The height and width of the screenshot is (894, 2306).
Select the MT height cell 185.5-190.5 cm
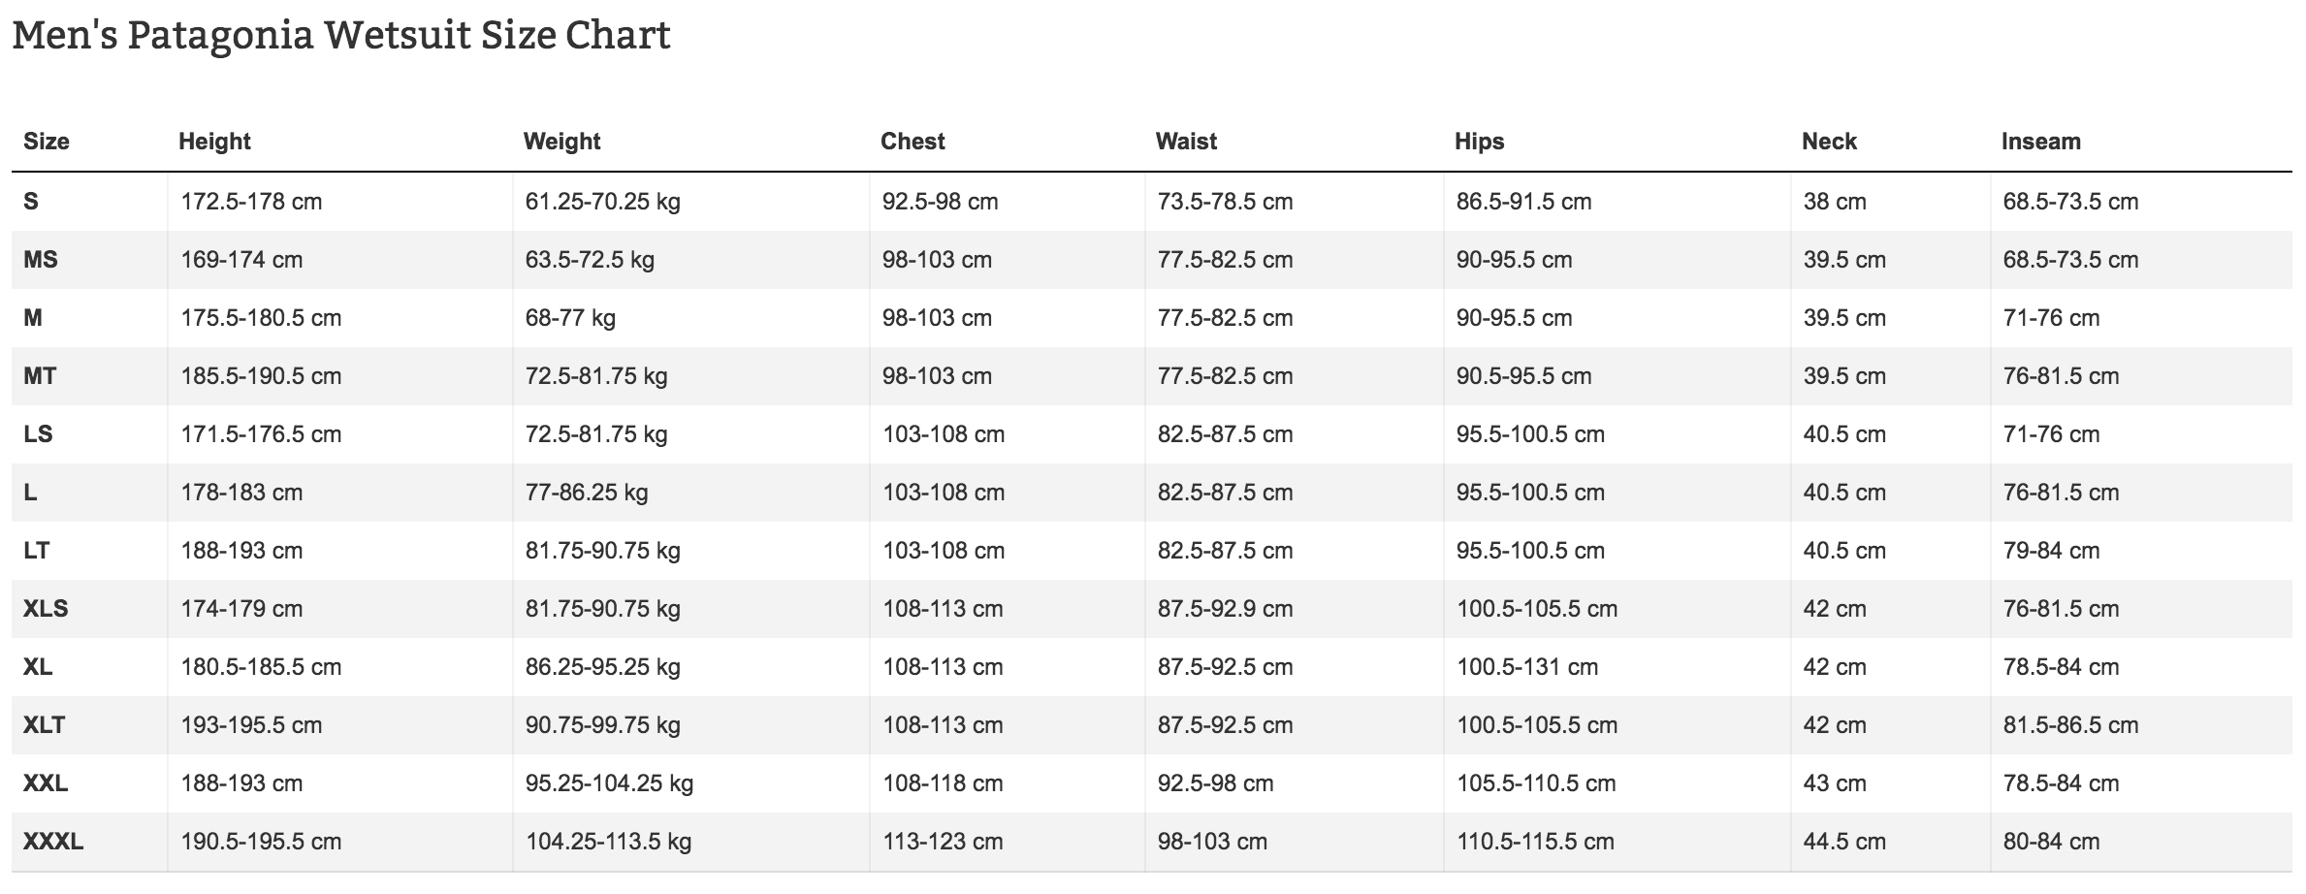pos(261,376)
